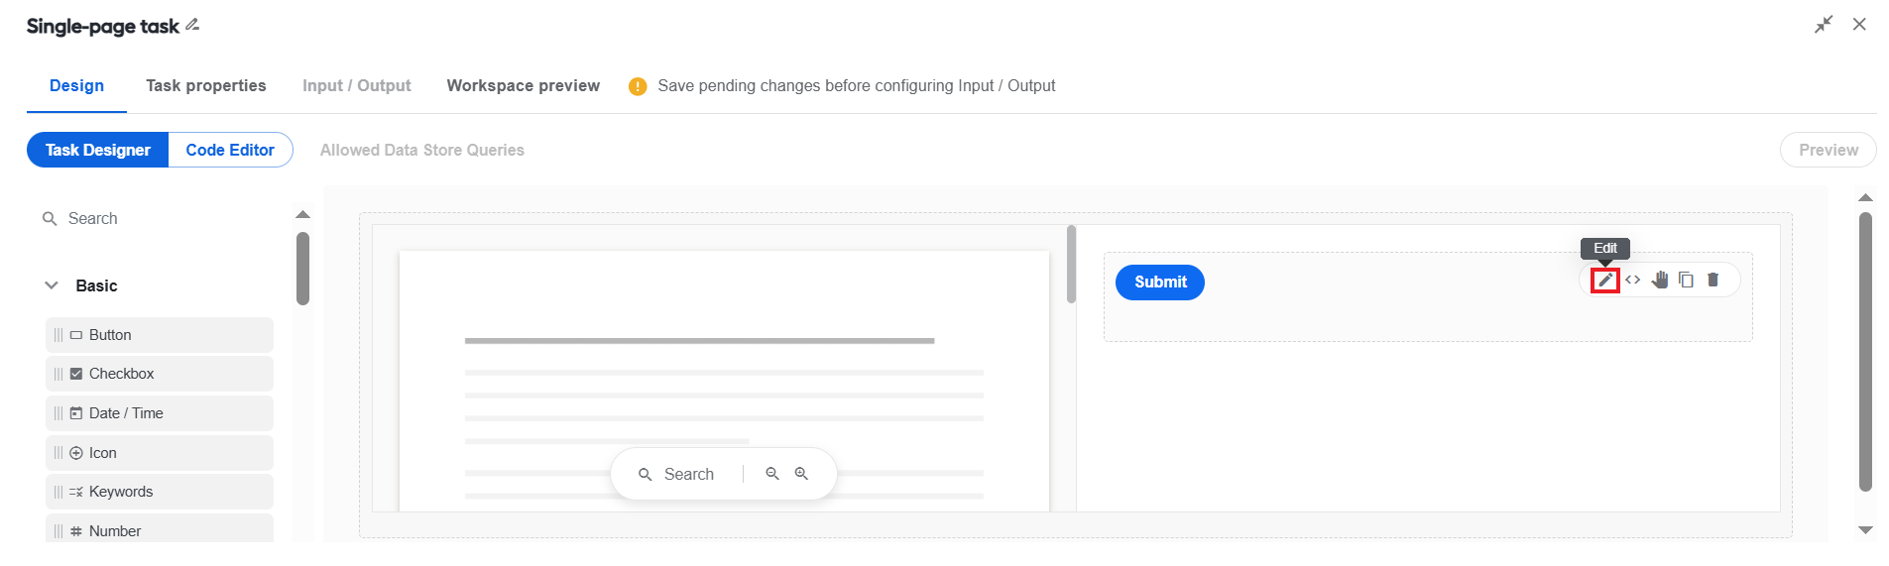Select the Checkbox component from Basic list

[x=160, y=374]
